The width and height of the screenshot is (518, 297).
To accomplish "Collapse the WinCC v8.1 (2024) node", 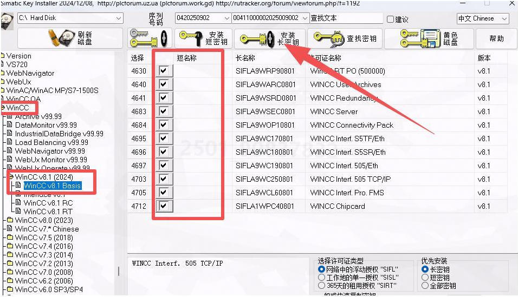I will [x=11, y=177].
